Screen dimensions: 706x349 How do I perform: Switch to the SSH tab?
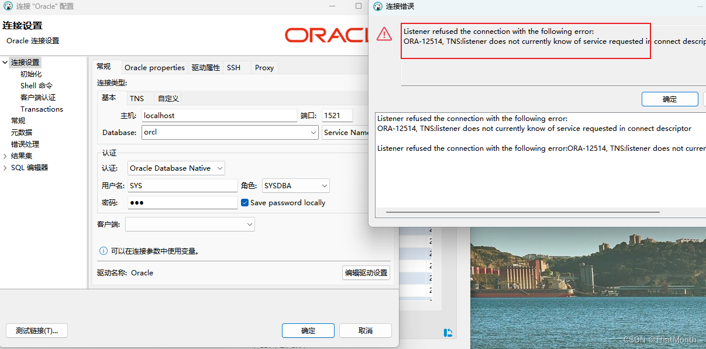[234, 67]
